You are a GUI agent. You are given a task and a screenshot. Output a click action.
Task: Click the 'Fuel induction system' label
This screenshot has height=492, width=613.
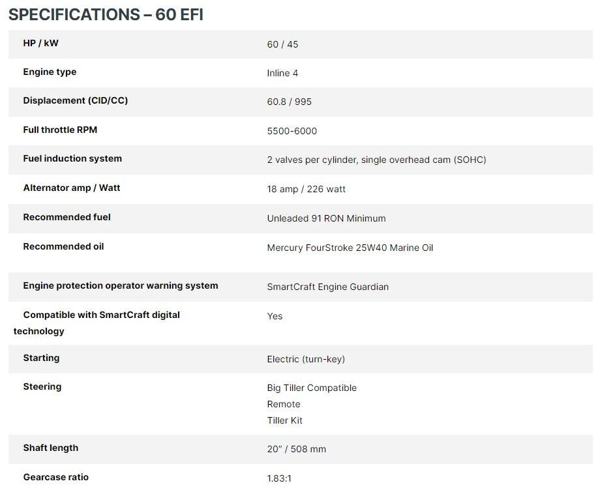tap(72, 158)
